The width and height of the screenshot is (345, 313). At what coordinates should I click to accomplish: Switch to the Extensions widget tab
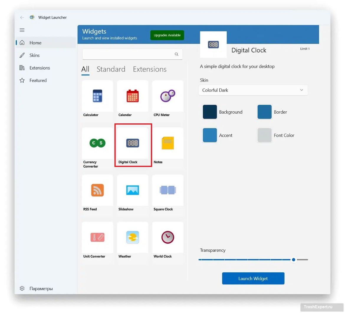[149, 69]
